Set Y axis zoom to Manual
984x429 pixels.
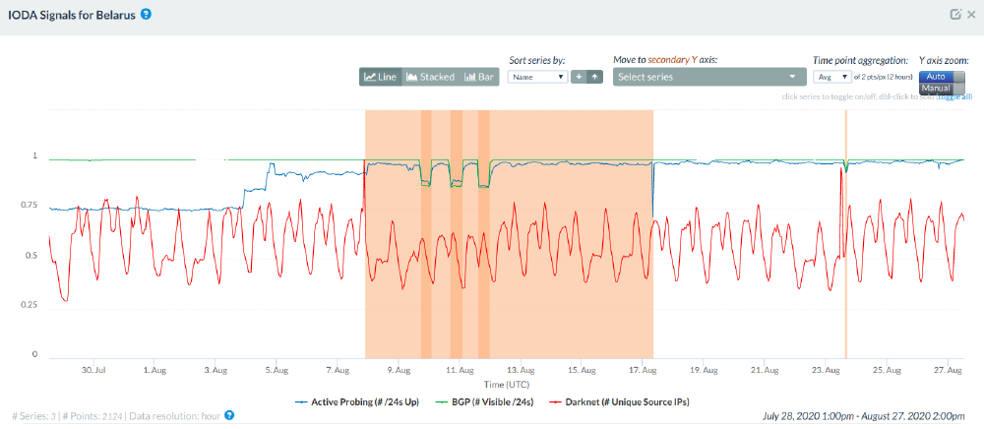[x=936, y=89]
